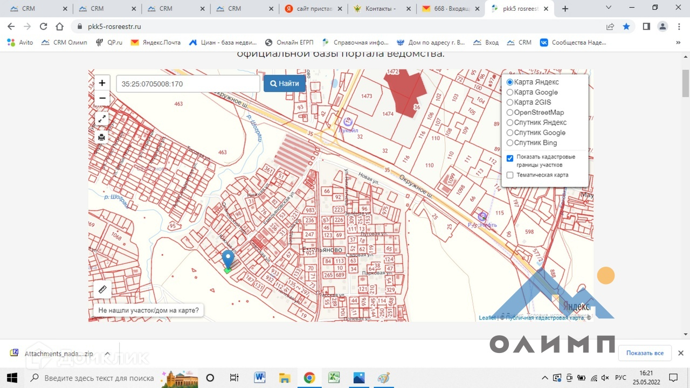Image resolution: width=690 pixels, height=388 pixels.
Task: Click the cadastral number search field
Action: pos(188,84)
